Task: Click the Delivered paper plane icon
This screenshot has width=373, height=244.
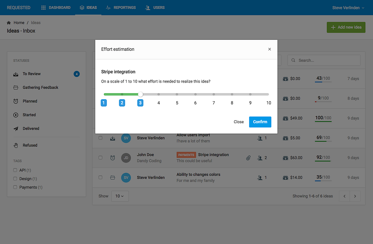Action: tap(16, 129)
